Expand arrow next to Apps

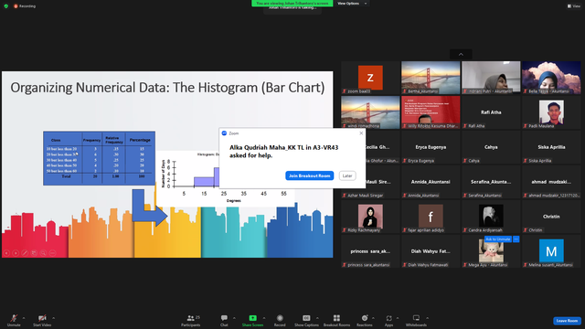[398, 318]
